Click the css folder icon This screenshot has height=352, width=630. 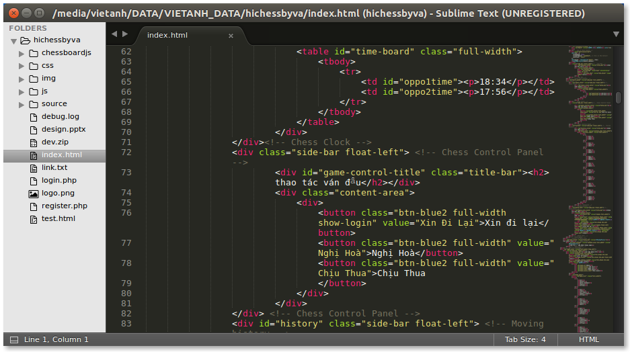(x=34, y=66)
